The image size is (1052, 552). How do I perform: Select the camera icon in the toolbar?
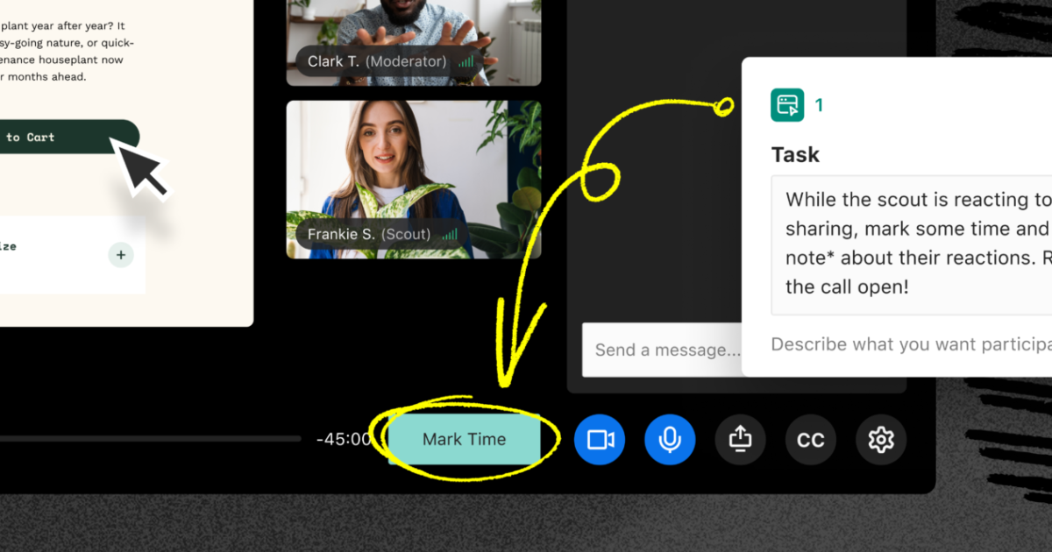tap(600, 439)
